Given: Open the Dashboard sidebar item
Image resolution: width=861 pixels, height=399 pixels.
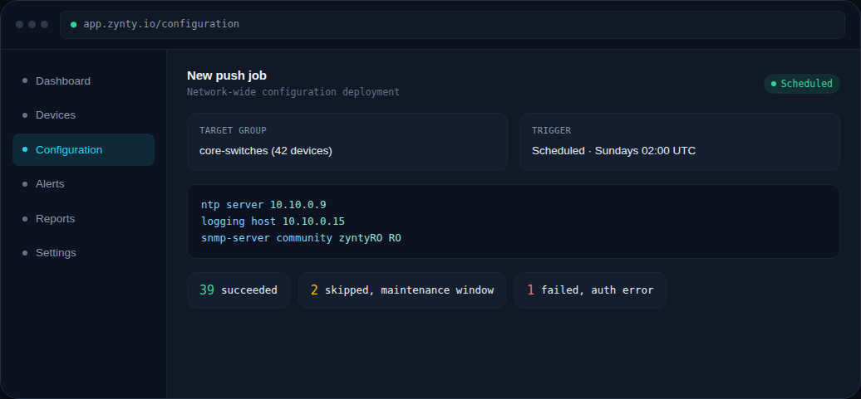Looking at the screenshot, I should click(x=83, y=81).
